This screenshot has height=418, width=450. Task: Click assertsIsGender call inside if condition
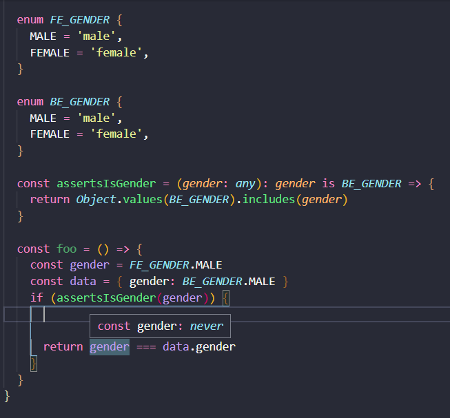tap(106, 298)
